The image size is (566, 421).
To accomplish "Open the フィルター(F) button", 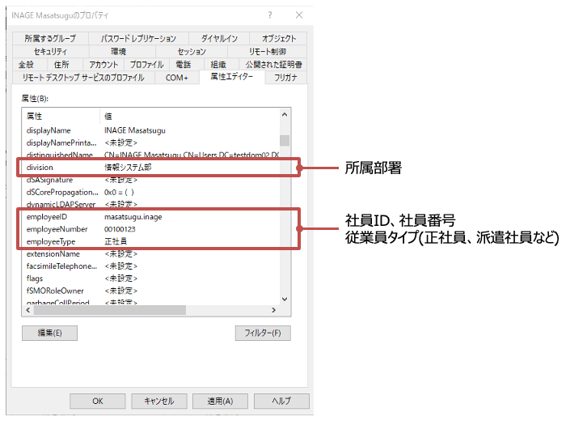I will (x=263, y=333).
